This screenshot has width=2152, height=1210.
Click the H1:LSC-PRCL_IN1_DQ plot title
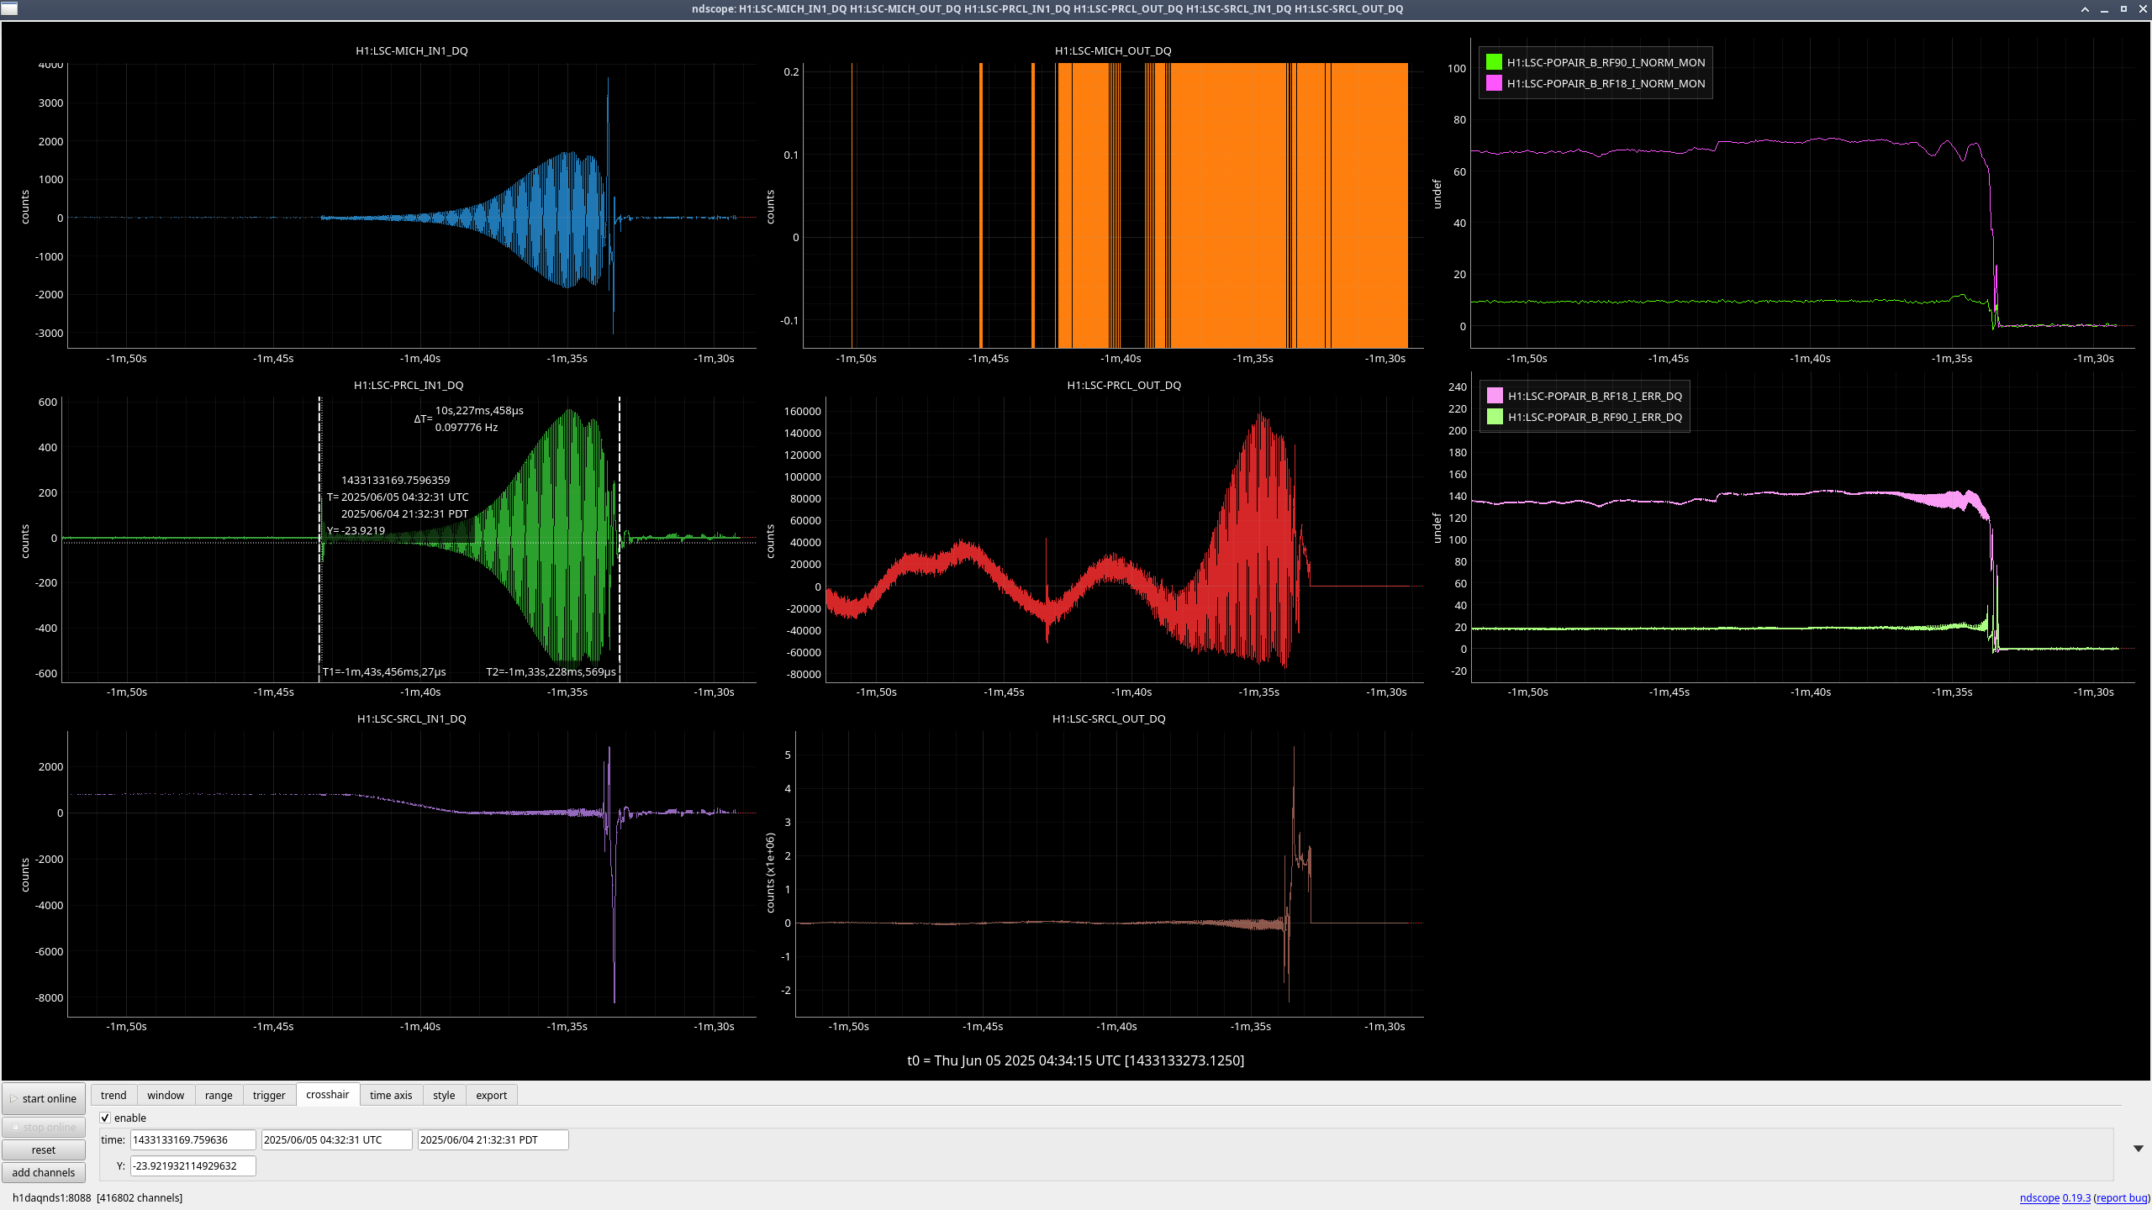click(409, 385)
